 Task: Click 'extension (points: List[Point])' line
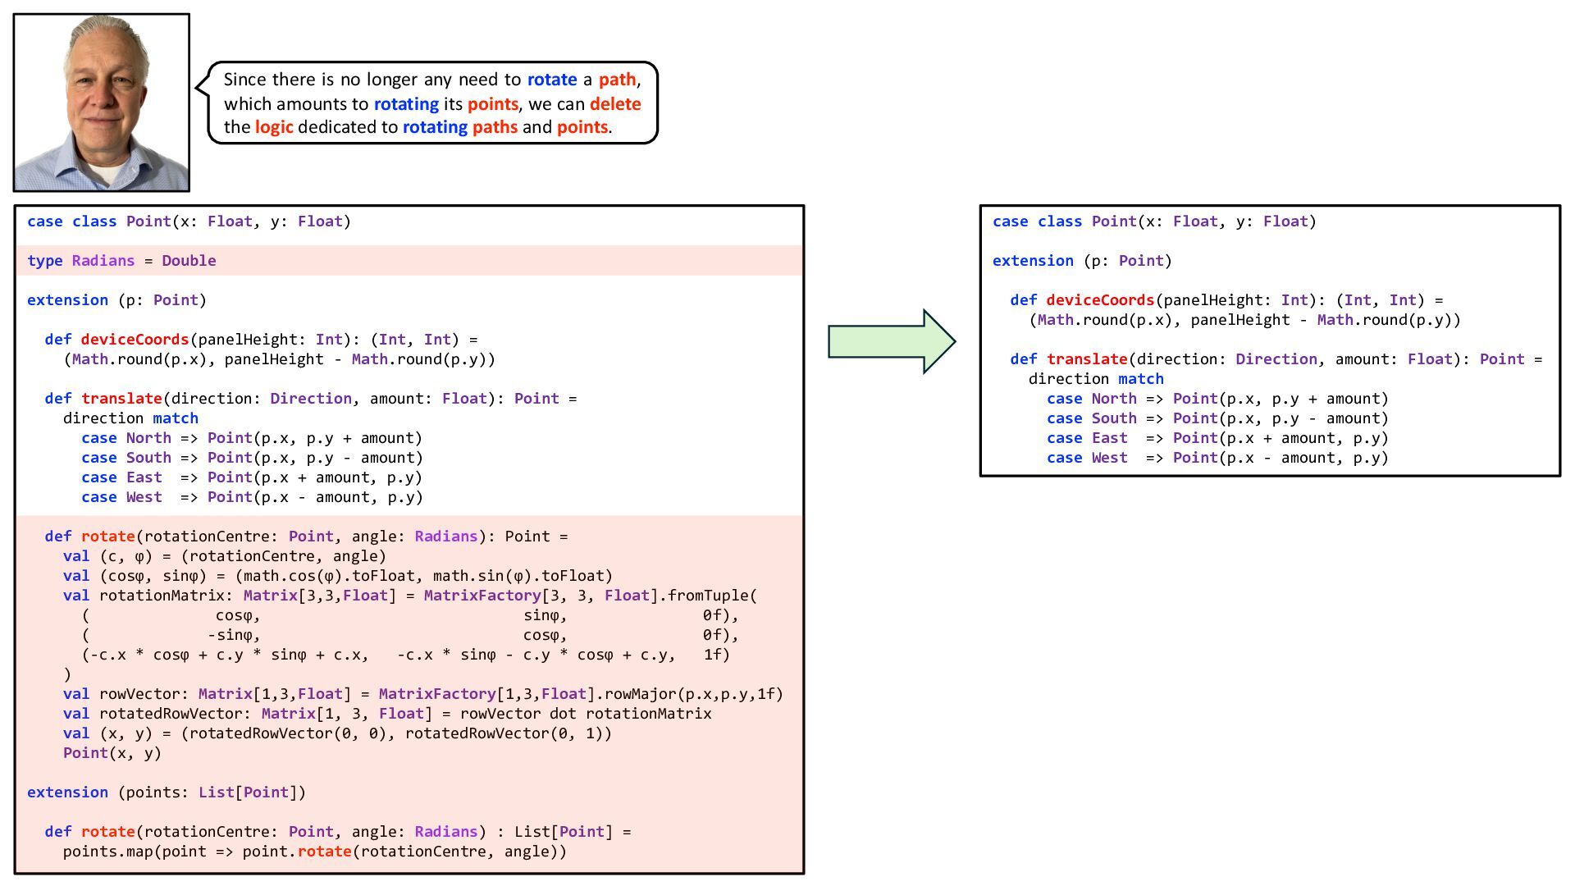[166, 792]
